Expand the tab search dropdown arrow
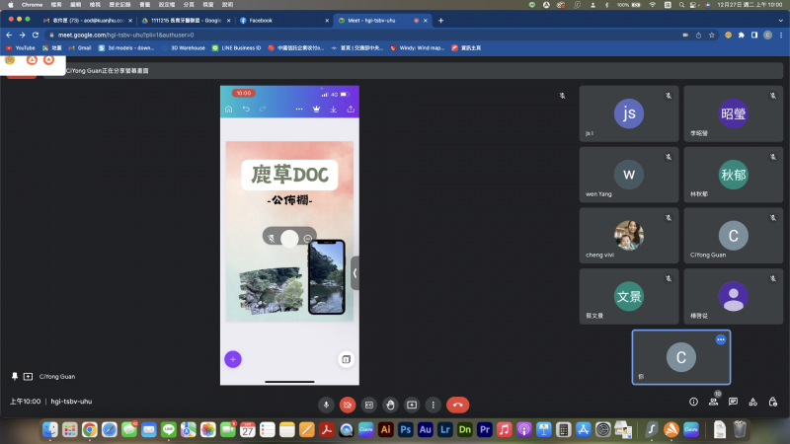The width and height of the screenshot is (790, 444). pyautogui.click(x=780, y=20)
